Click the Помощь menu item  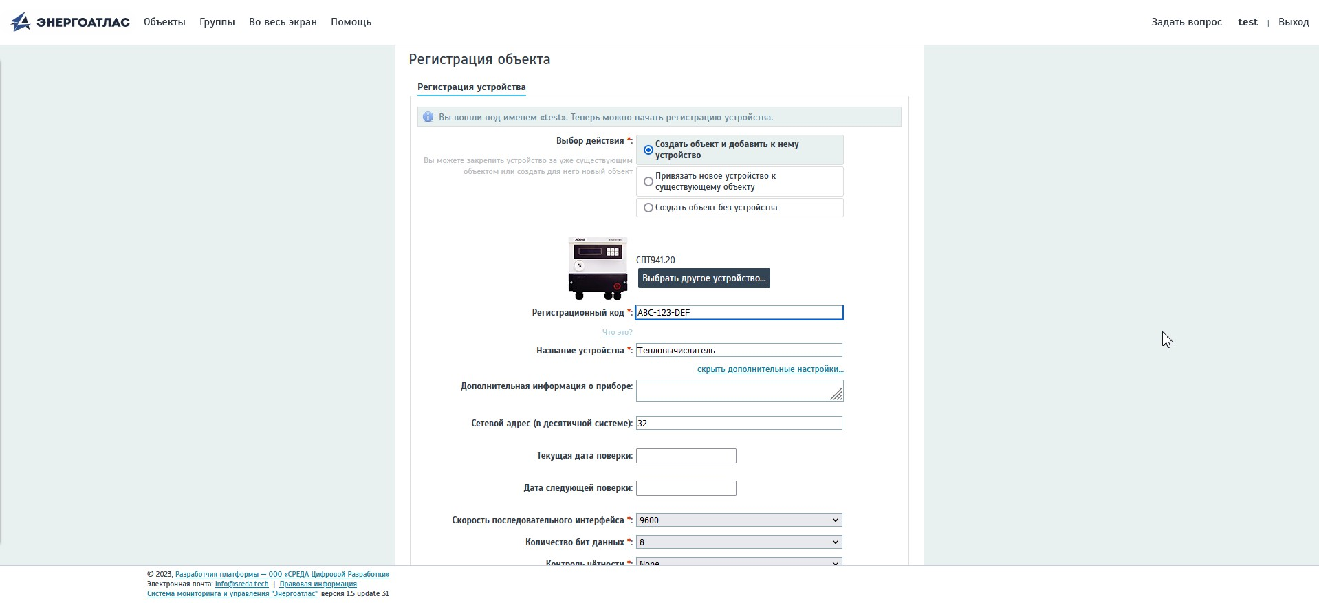(351, 22)
